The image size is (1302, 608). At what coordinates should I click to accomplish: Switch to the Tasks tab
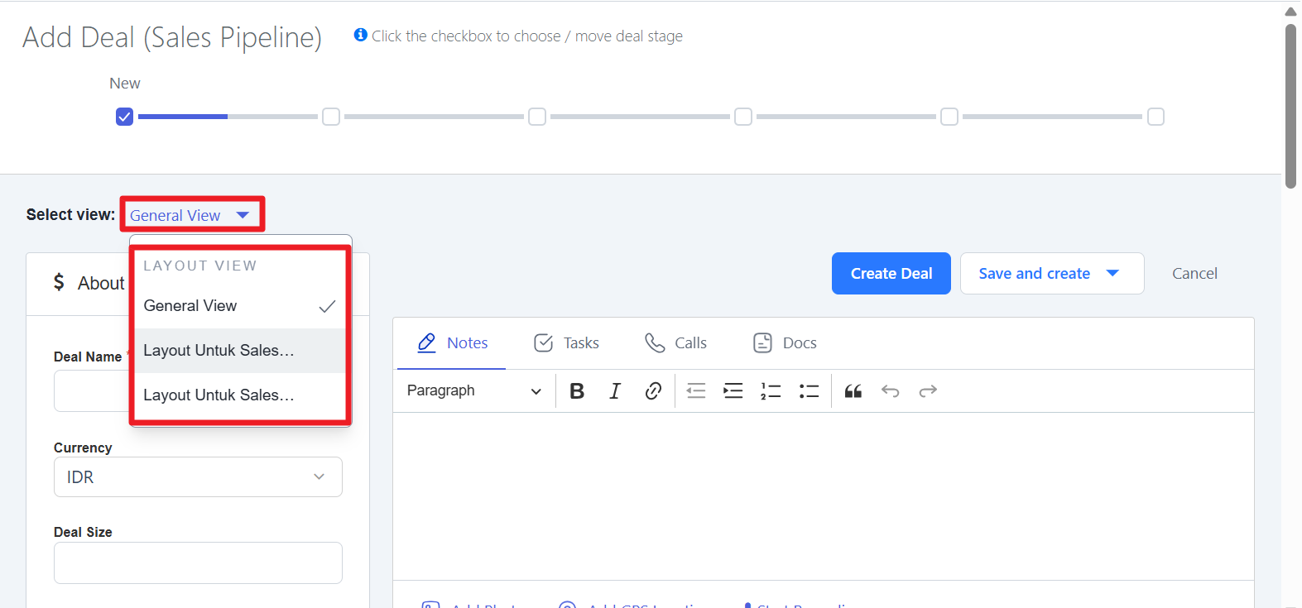567,343
